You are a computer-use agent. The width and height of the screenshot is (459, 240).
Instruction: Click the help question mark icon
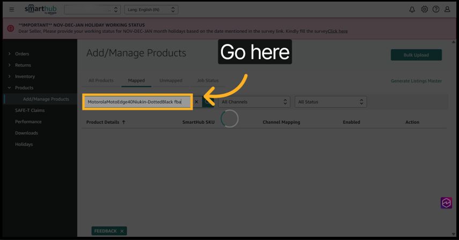[x=436, y=10]
